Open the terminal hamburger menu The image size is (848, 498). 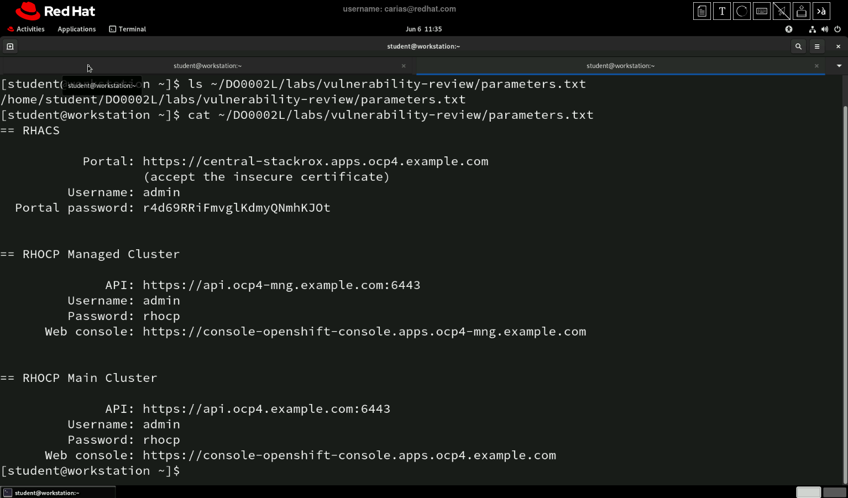point(817,46)
